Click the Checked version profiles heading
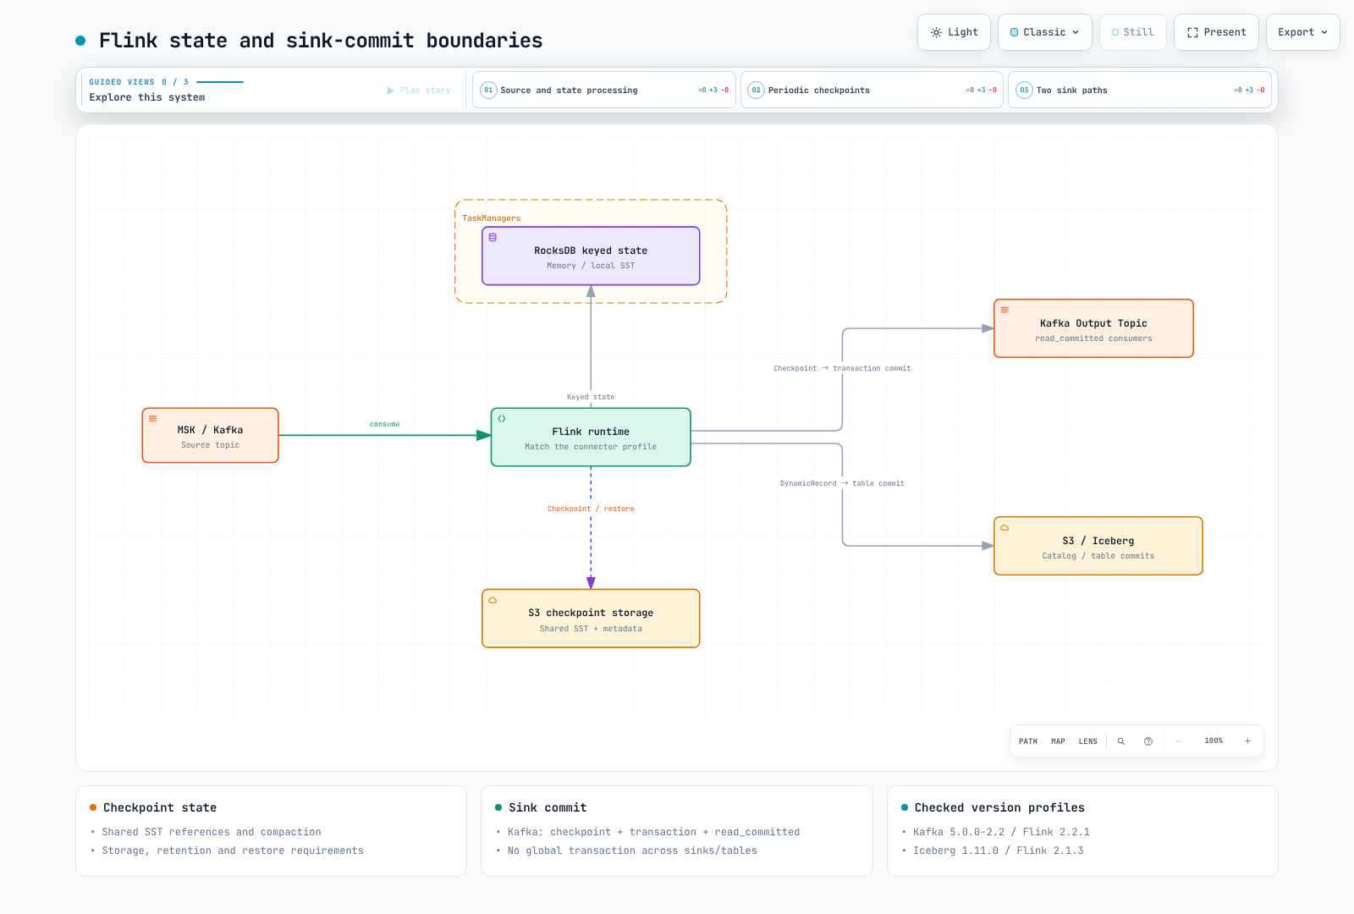The height and width of the screenshot is (914, 1354). (x=999, y=807)
